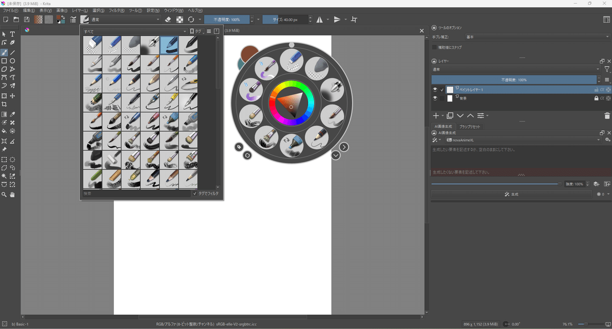Click the horizontal mirror icon in toolbar

[x=320, y=19]
